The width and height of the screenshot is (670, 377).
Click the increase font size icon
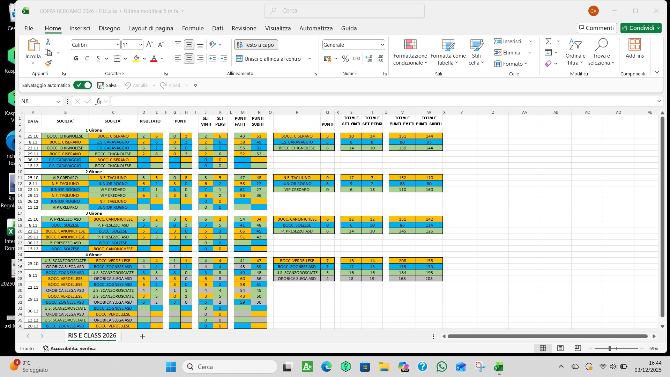149,45
